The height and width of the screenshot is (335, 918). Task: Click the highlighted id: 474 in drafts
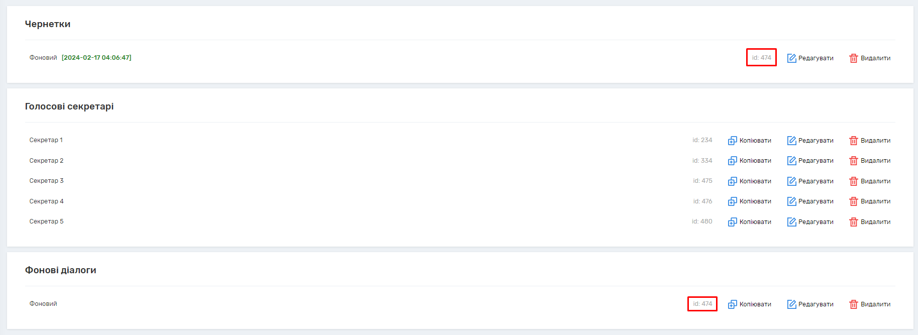761,58
